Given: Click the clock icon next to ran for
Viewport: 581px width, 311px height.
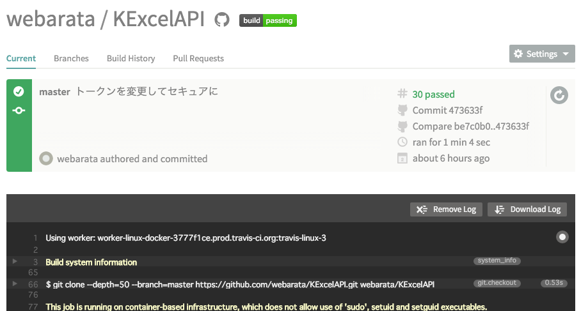Looking at the screenshot, I should [402, 142].
